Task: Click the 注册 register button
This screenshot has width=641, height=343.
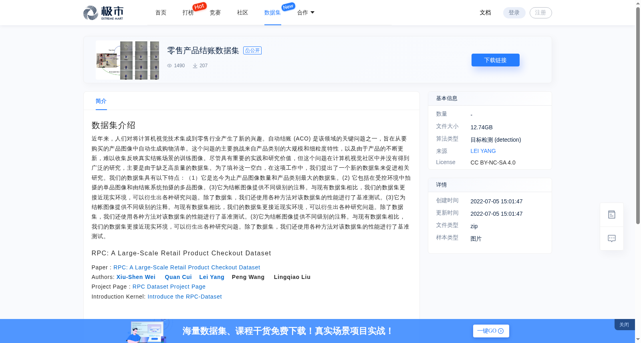Action: [540, 13]
